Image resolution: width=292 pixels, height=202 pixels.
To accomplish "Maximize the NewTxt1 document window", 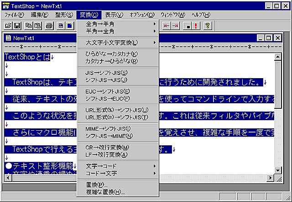I will 269,38.
